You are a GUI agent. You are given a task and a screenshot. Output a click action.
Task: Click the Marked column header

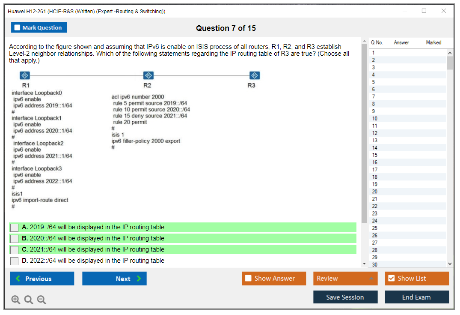pos(433,42)
